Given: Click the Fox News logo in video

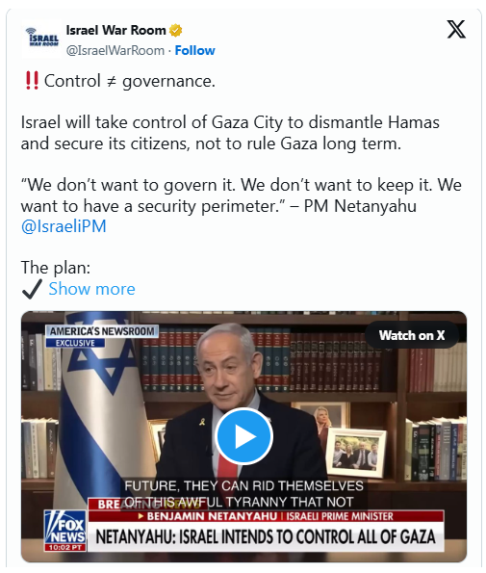Looking at the screenshot, I should tap(65, 531).
